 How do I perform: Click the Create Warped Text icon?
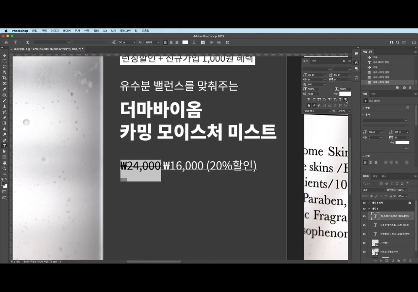coord(194,42)
